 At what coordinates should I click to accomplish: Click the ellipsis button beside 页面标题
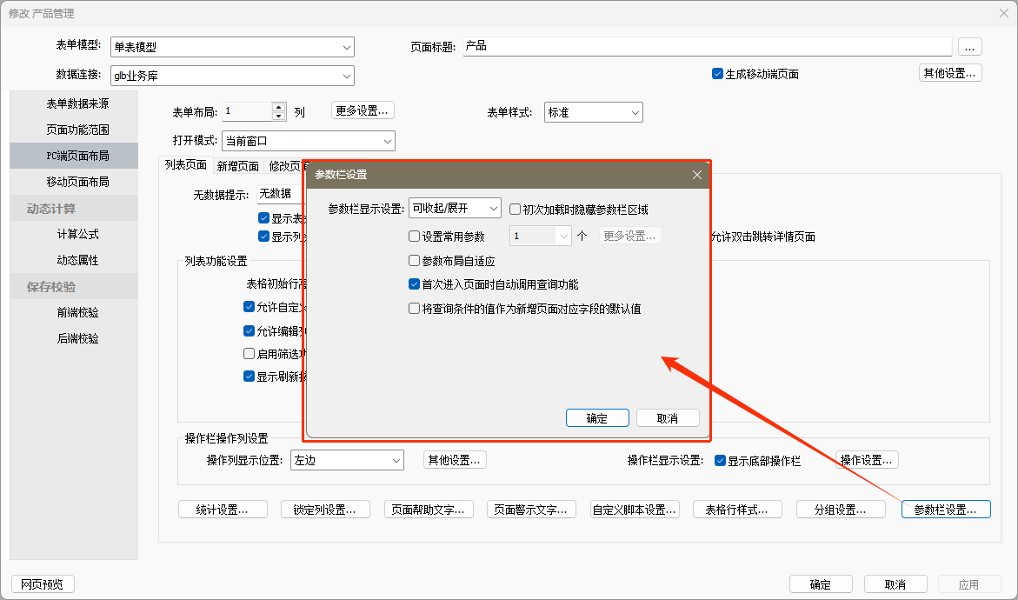969,47
